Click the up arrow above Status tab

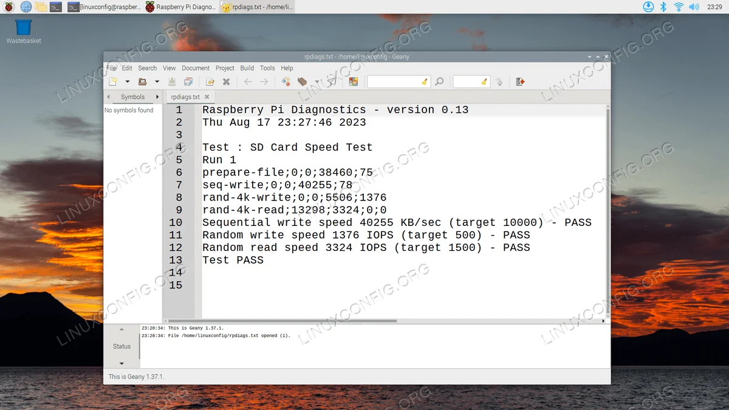pyautogui.click(x=122, y=329)
